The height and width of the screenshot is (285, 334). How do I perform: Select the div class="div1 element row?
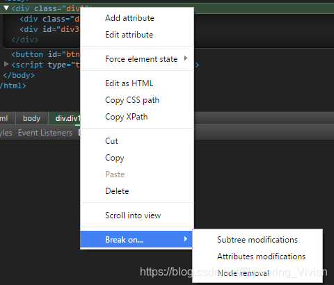pos(45,8)
